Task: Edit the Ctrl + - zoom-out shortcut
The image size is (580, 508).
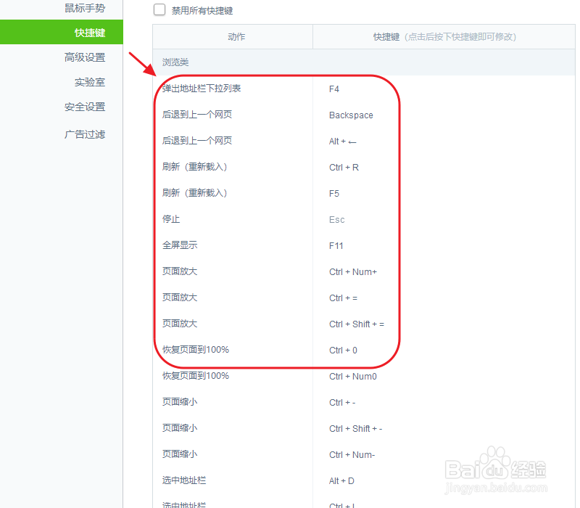Action: click(x=342, y=403)
